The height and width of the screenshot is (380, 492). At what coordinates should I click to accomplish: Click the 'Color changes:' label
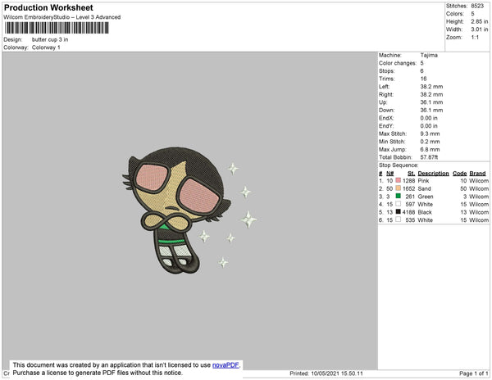(x=398, y=63)
